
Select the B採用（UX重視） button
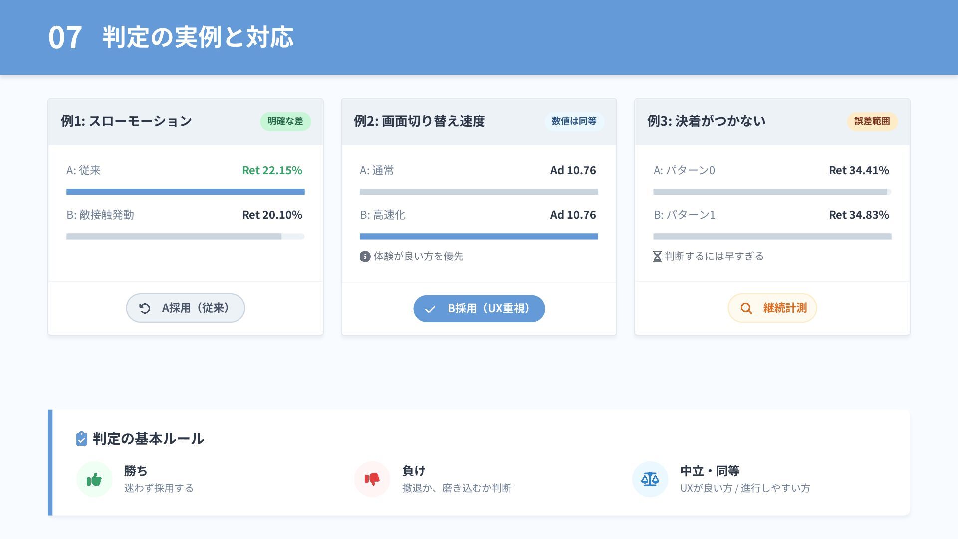(479, 309)
